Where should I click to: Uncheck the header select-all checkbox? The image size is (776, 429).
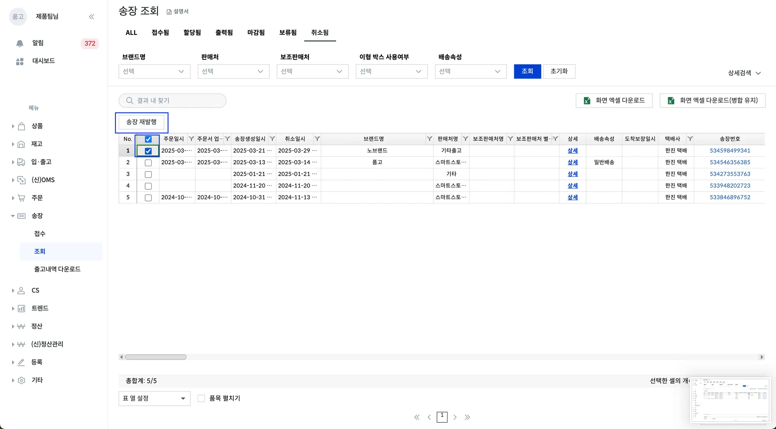click(148, 139)
